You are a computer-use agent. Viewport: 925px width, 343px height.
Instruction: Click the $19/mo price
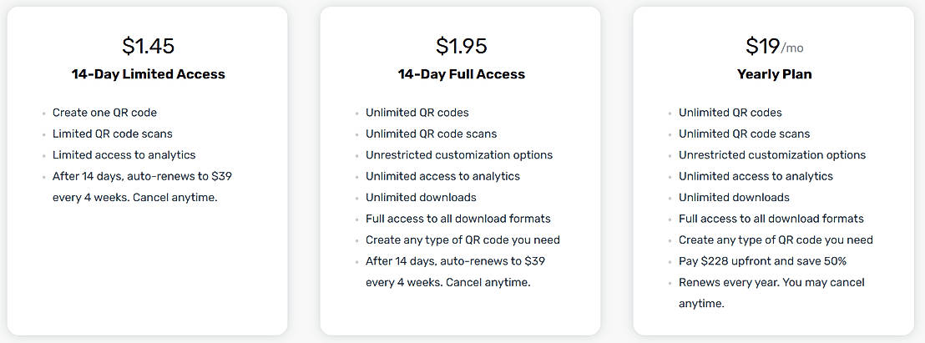[774, 46]
